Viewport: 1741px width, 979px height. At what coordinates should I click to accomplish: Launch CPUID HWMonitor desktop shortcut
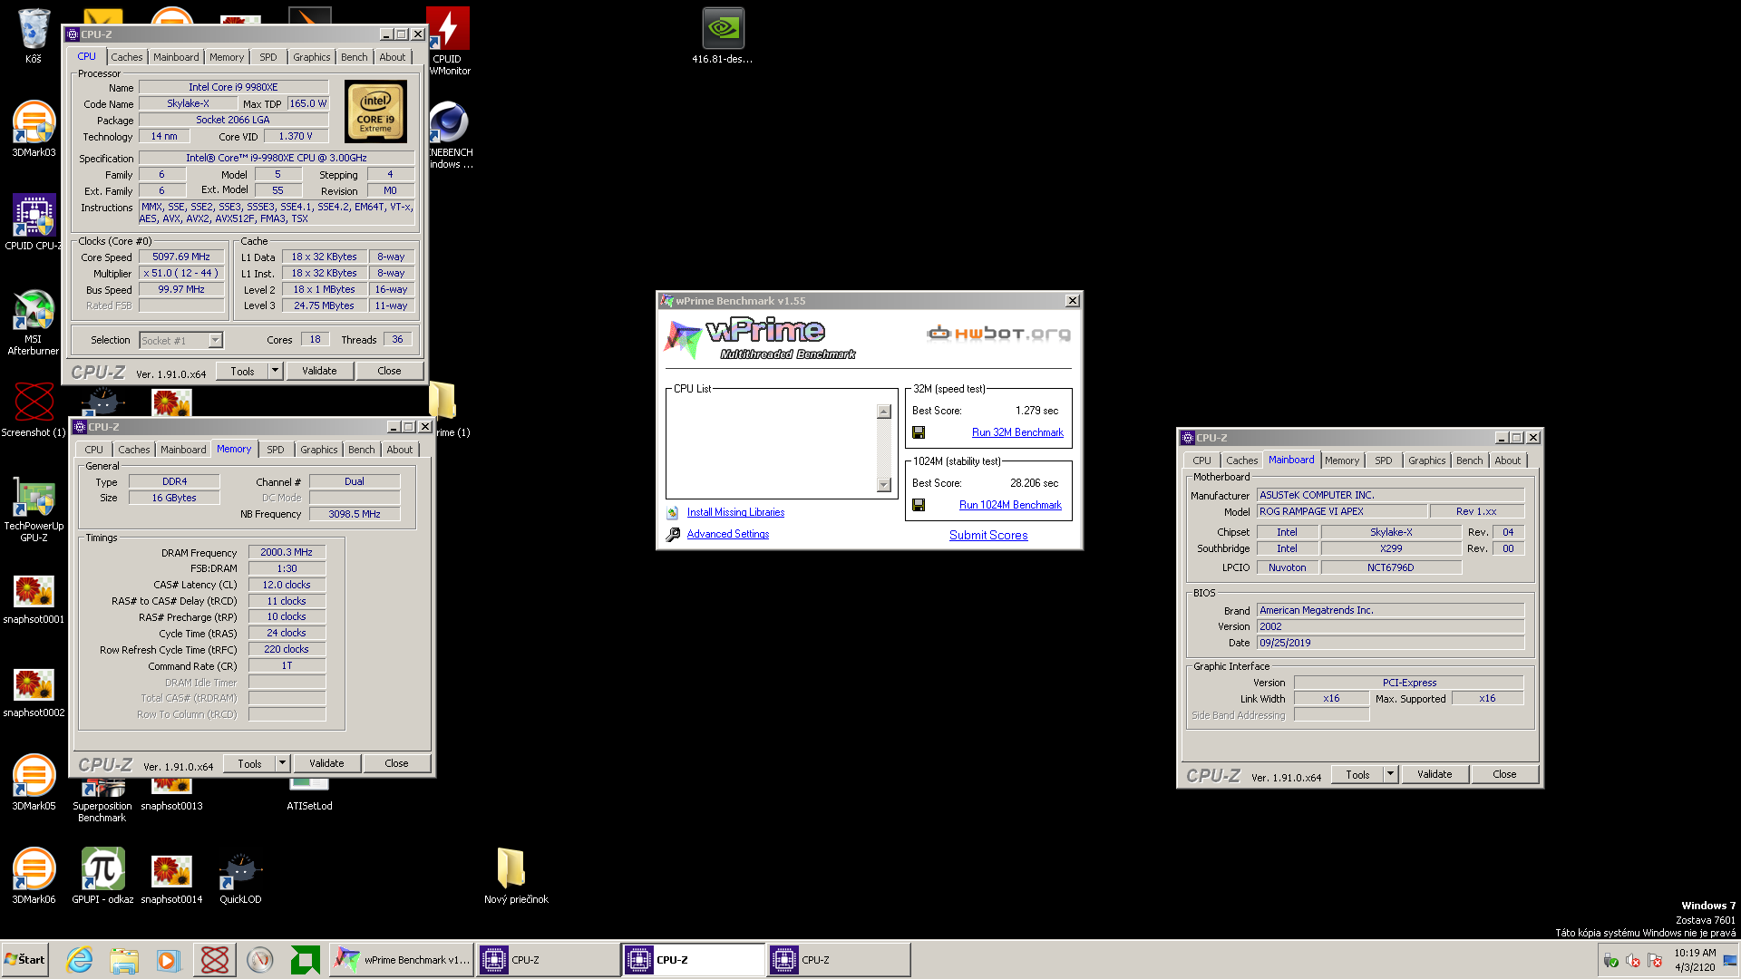click(x=450, y=41)
